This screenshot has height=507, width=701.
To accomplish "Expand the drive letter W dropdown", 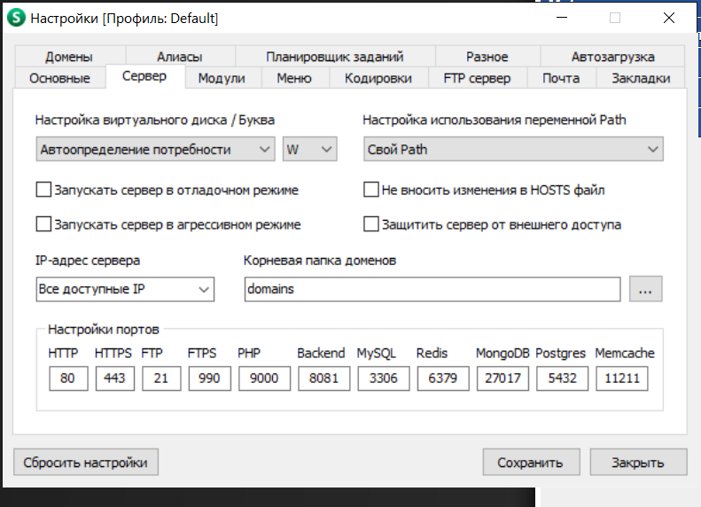I will click(309, 150).
